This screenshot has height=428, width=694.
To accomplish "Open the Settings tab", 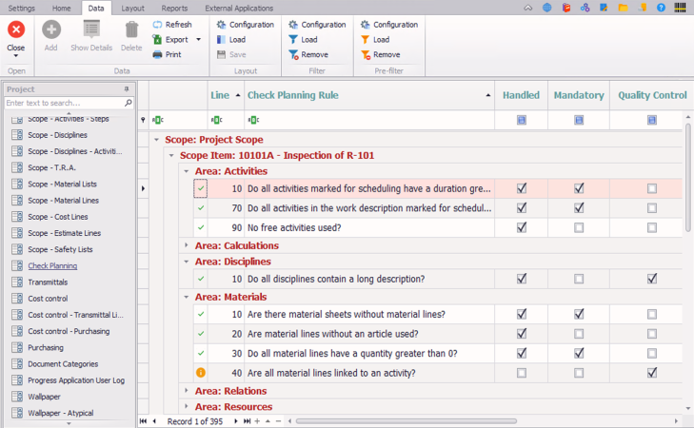I will point(21,8).
